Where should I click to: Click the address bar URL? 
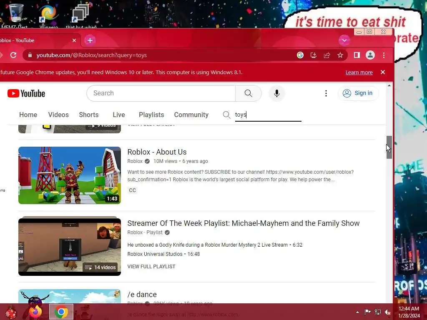(x=91, y=55)
